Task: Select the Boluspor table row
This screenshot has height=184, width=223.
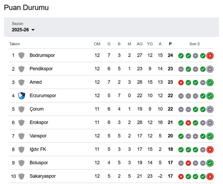Action: tap(111, 163)
